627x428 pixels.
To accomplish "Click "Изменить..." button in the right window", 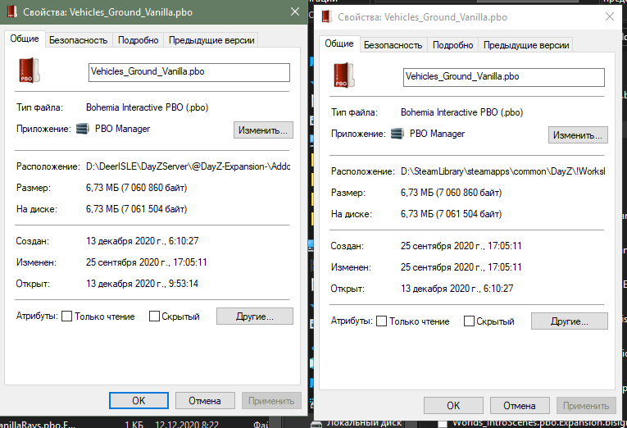I will [578, 135].
